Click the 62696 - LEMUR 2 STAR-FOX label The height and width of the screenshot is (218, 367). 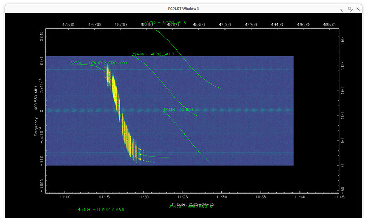(99, 63)
